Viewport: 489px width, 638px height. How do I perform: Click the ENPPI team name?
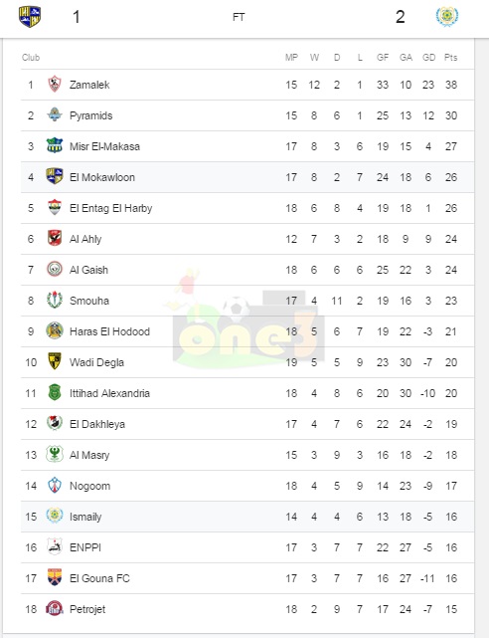[x=85, y=547]
